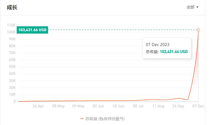Screen dimensions: 212x125
Task: Select the 02 Jun x-axis date label
Action: pos(98,106)
